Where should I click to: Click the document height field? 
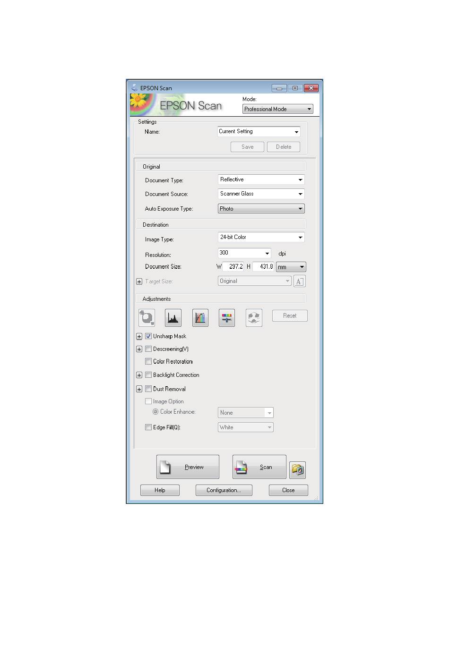(264, 267)
